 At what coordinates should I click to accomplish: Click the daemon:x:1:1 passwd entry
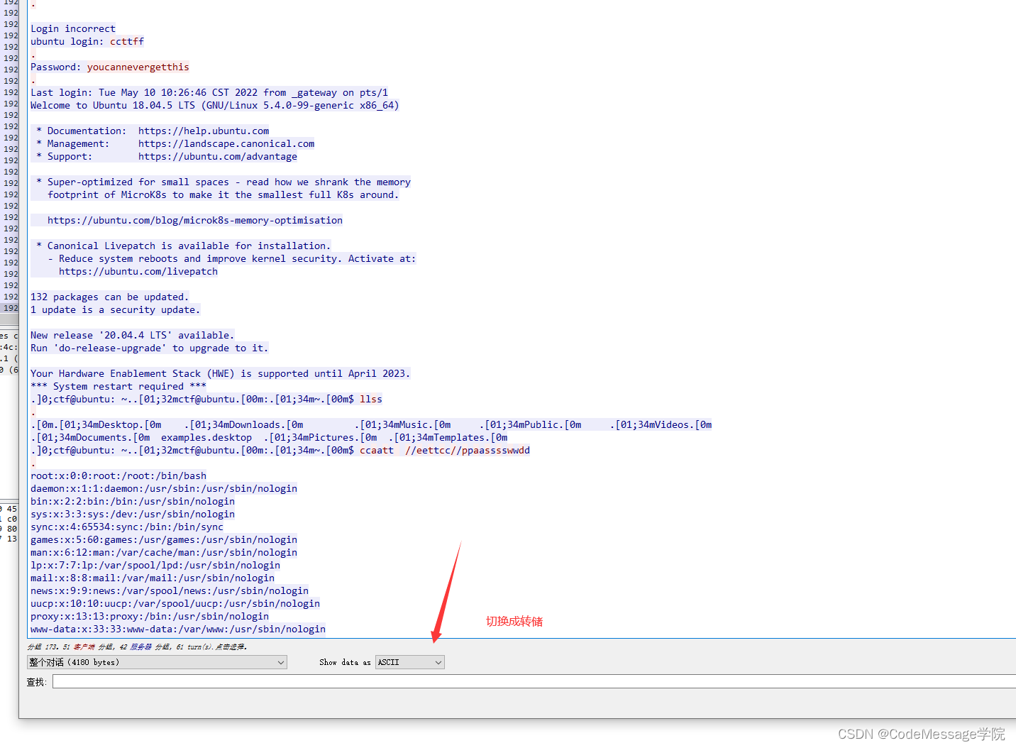(164, 488)
